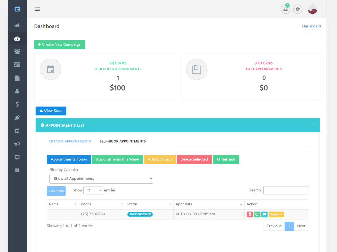
Task: Open the grid layout sidebar icon
Action: point(17,170)
